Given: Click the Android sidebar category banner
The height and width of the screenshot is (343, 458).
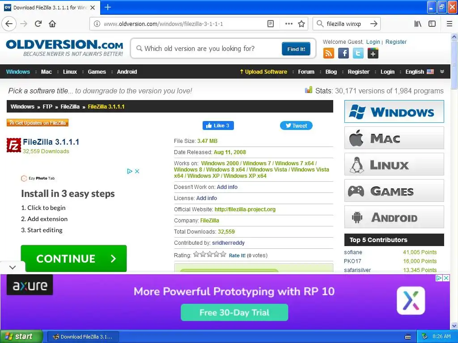Looking at the screenshot, I should tap(394, 217).
